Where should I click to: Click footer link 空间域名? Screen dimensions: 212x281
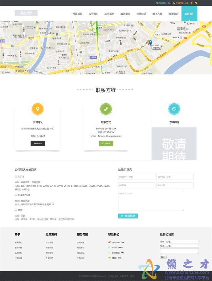pos(81,243)
